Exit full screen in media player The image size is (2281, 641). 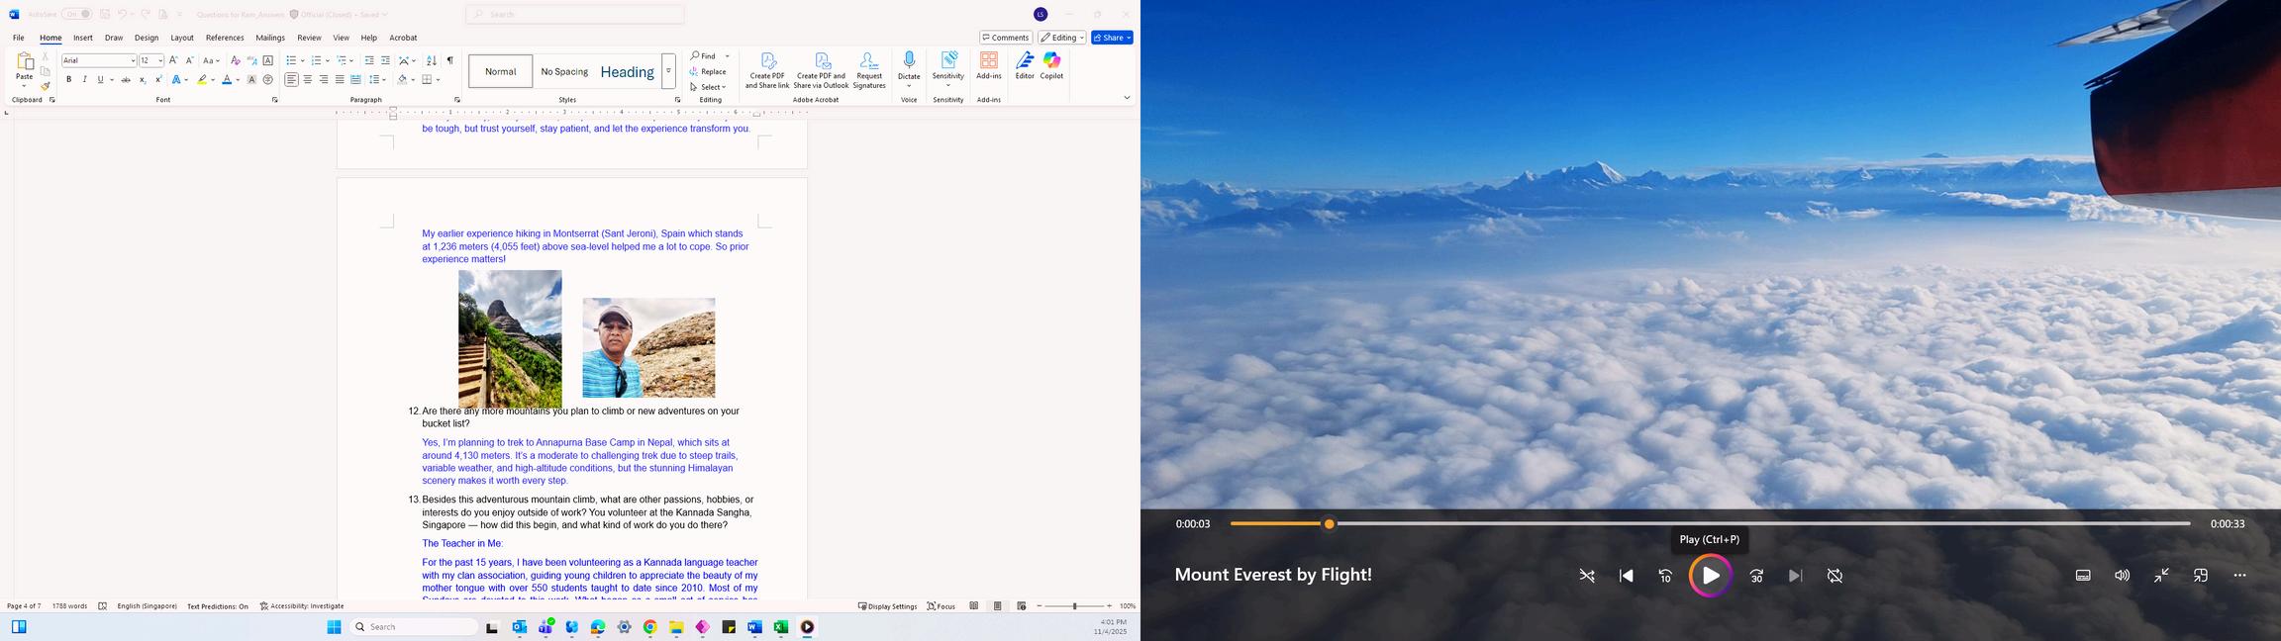[x=2161, y=576]
